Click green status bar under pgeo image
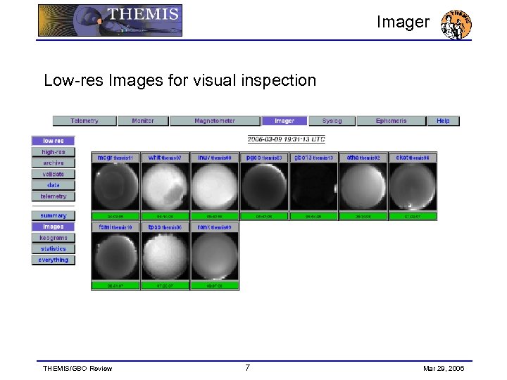Viewport: 507px width, 380px height. click(x=264, y=216)
